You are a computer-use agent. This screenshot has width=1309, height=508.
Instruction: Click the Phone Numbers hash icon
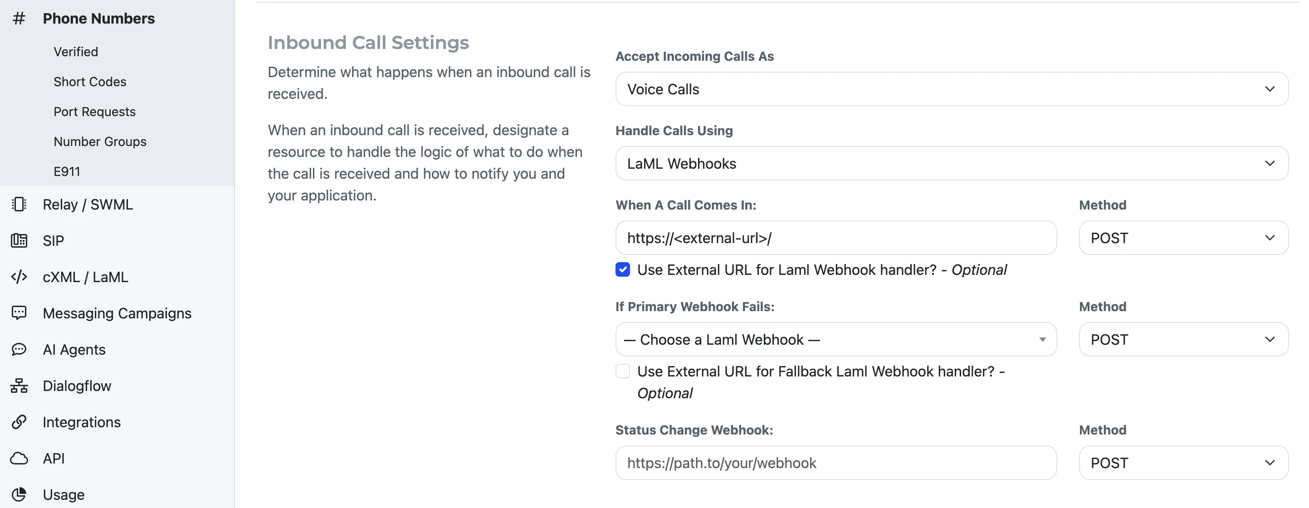pyautogui.click(x=19, y=18)
